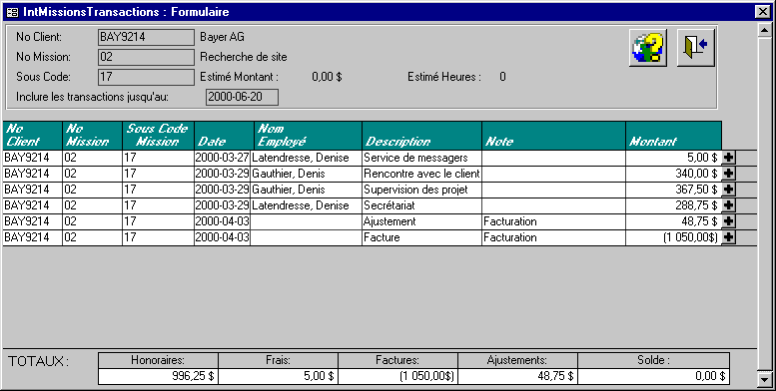Select the No Mission field 02
Viewport: 776px width, 391px height.
146,57
